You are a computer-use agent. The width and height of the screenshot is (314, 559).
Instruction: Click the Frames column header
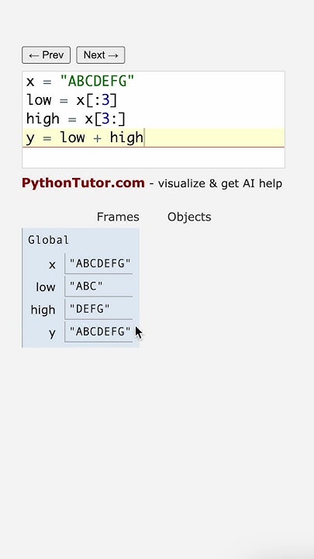[118, 217]
